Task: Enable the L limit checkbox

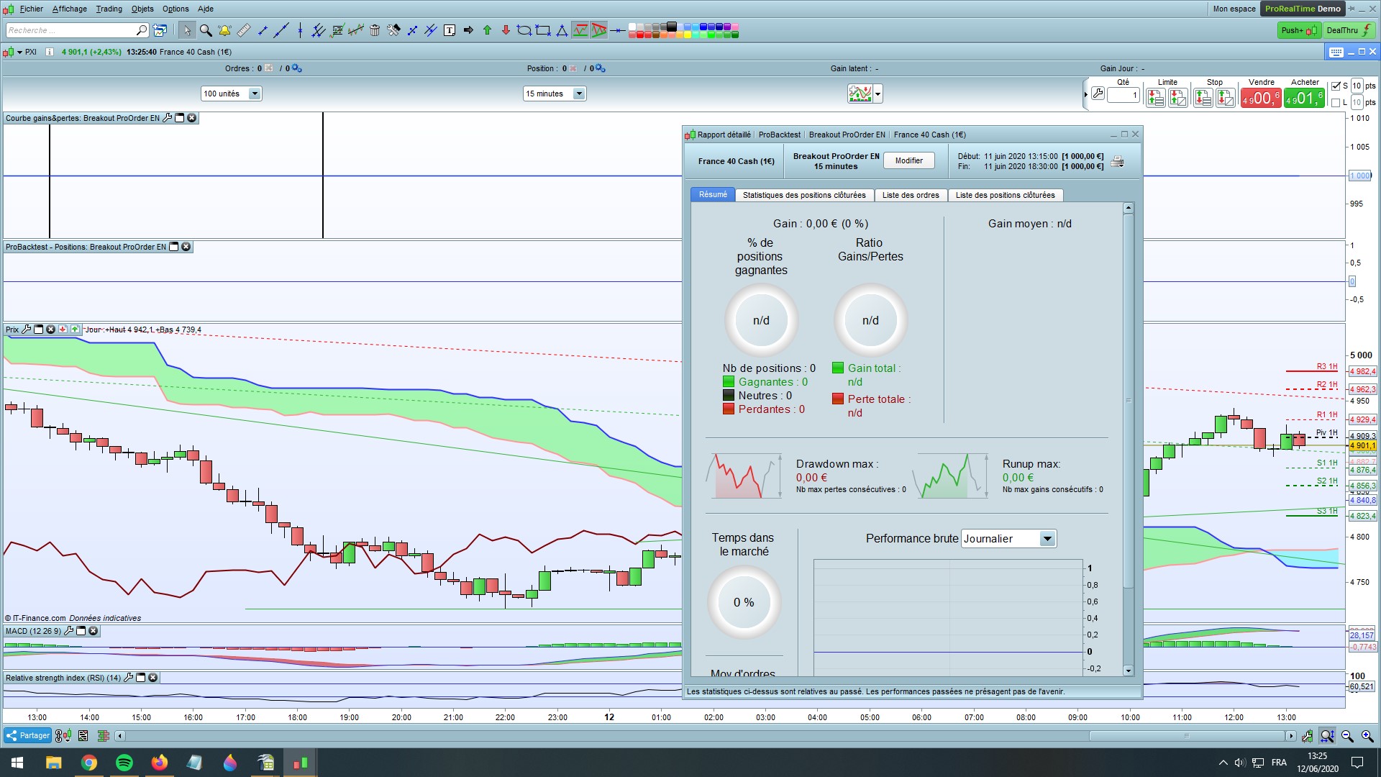Action: [1336, 102]
